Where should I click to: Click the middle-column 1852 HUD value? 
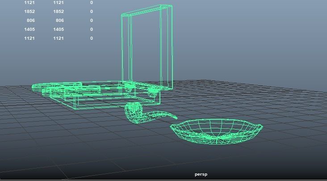[59, 12]
